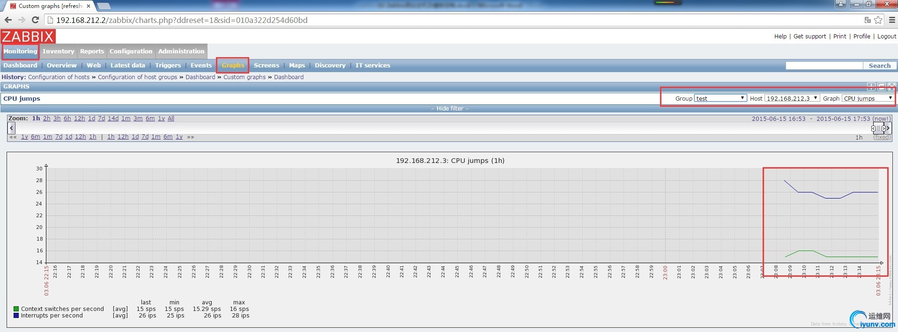Focus the Zabbix search input field

pyautogui.click(x=824, y=66)
